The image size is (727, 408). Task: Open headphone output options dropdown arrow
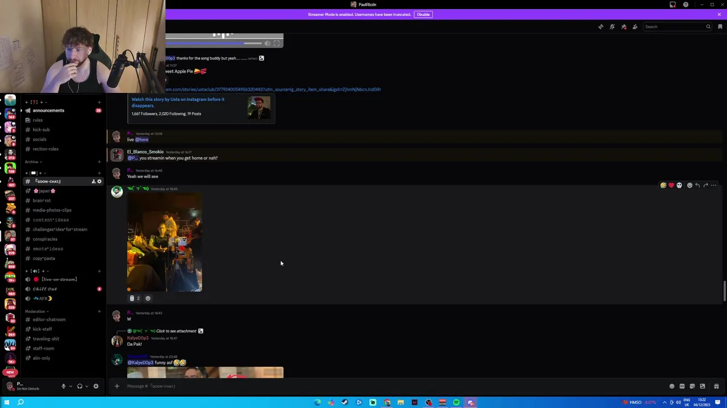coord(86,386)
